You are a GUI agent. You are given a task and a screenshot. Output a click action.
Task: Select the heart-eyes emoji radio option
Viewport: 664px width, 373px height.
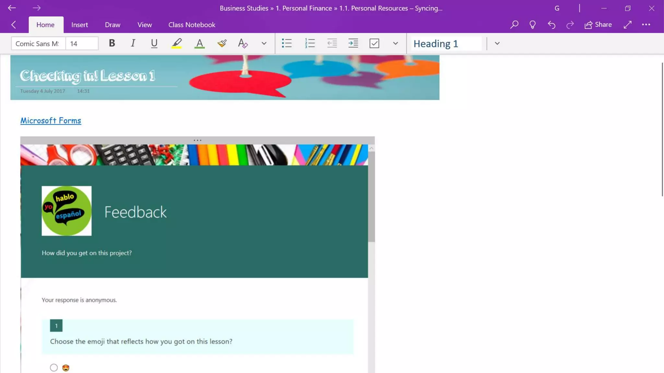coord(54,367)
